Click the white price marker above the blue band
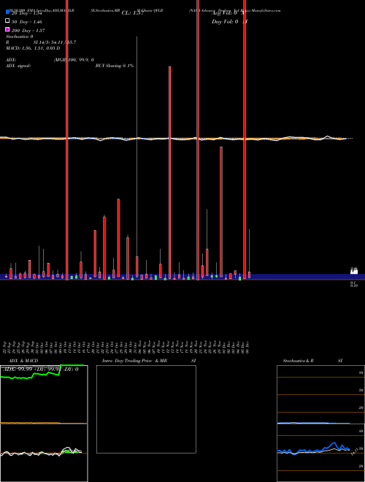Screen dimensions: 365x482 pos(354,271)
